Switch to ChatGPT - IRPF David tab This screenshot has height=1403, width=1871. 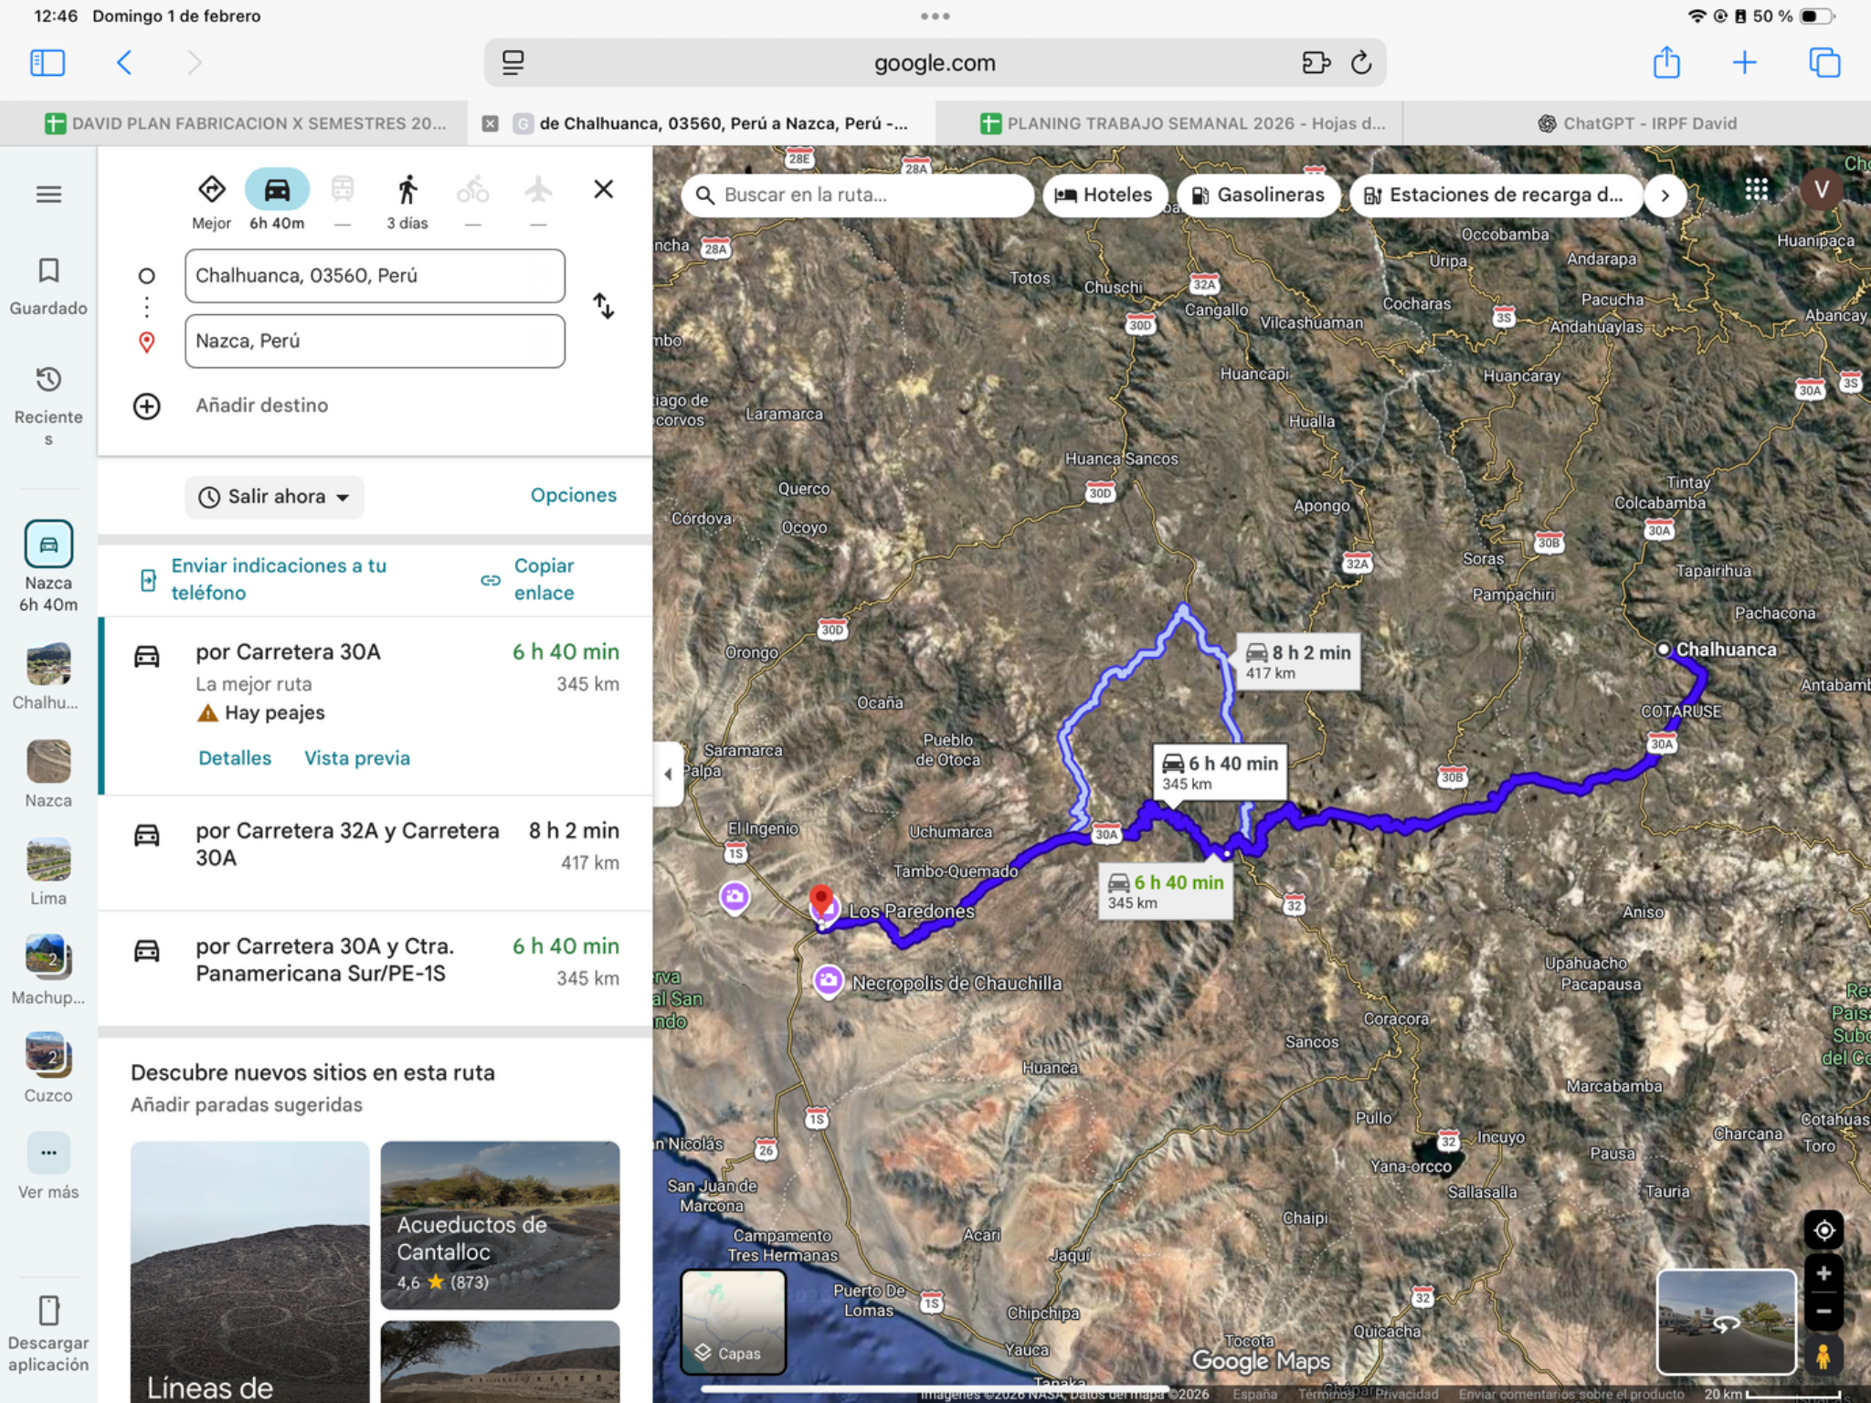(1637, 123)
